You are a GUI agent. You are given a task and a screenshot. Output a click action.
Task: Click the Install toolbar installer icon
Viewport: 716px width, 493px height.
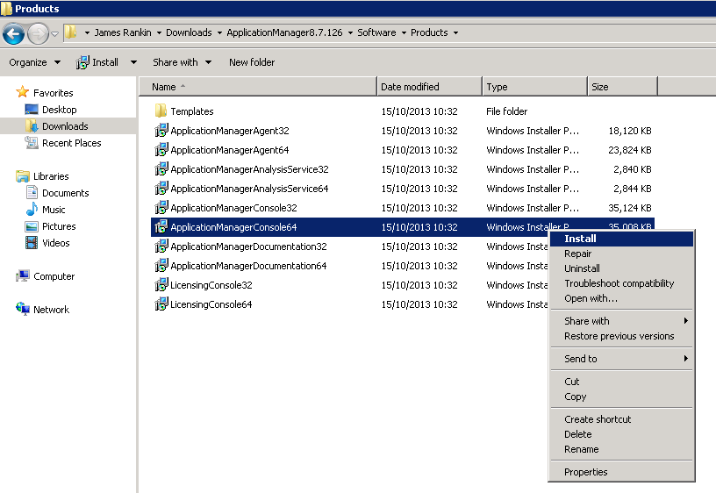tap(82, 62)
